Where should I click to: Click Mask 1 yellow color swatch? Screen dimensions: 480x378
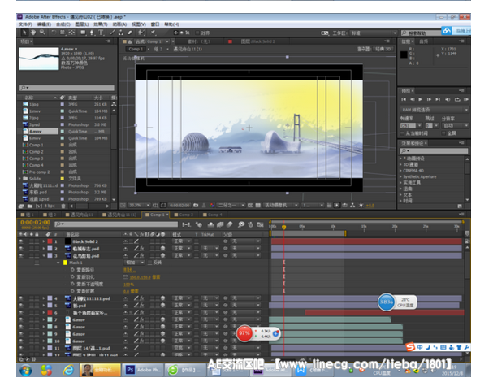click(65, 263)
